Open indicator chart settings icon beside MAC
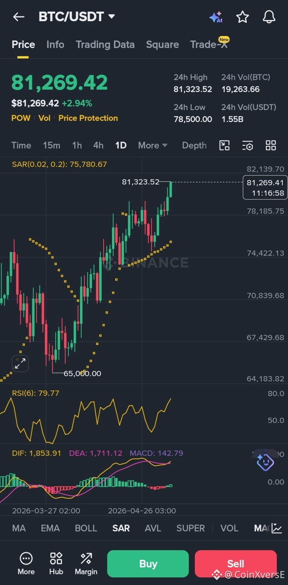Viewport: 288px width, 585px height. click(277, 528)
